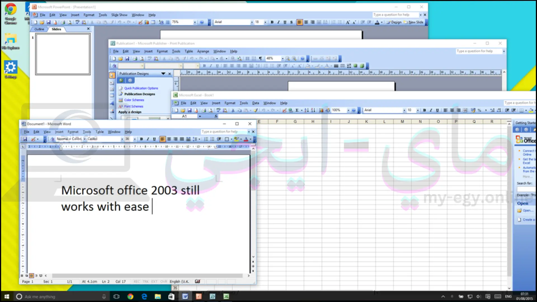Open Google Chrome from the taskbar
This screenshot has height=302, width=537.
tap(130, 296)
